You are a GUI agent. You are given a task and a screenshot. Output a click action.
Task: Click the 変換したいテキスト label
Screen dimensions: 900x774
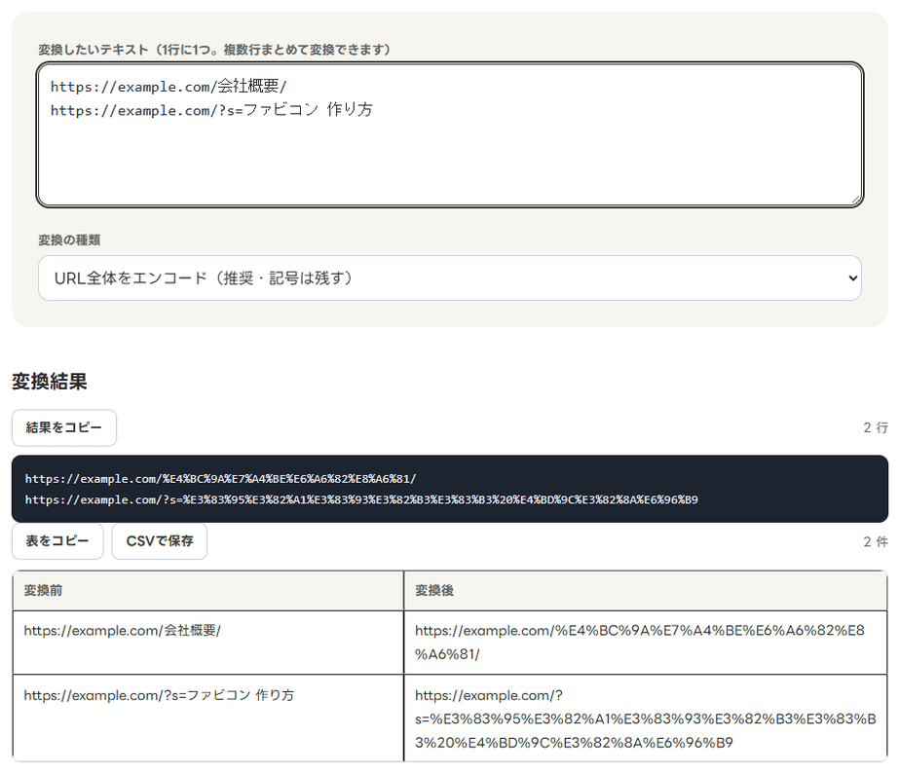click(214, 50)
